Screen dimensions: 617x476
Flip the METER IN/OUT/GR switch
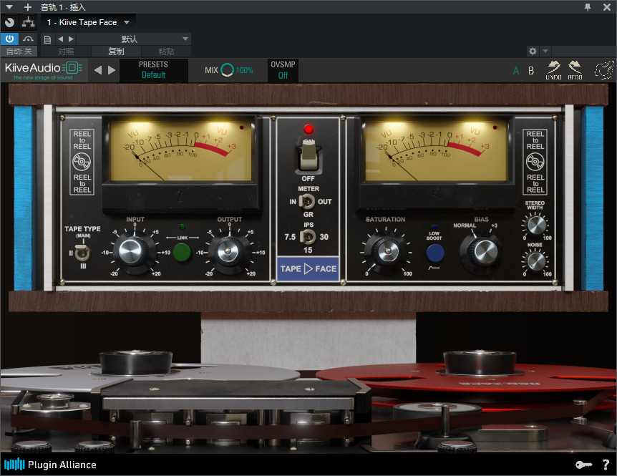point(307,202)
